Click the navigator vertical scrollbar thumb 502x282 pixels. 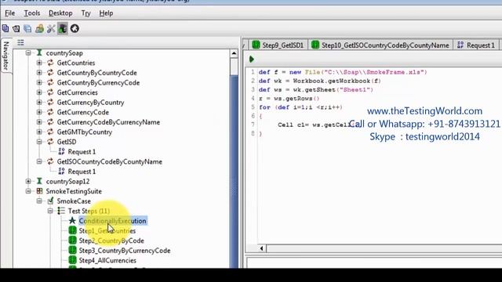click(x=234, y=66)
